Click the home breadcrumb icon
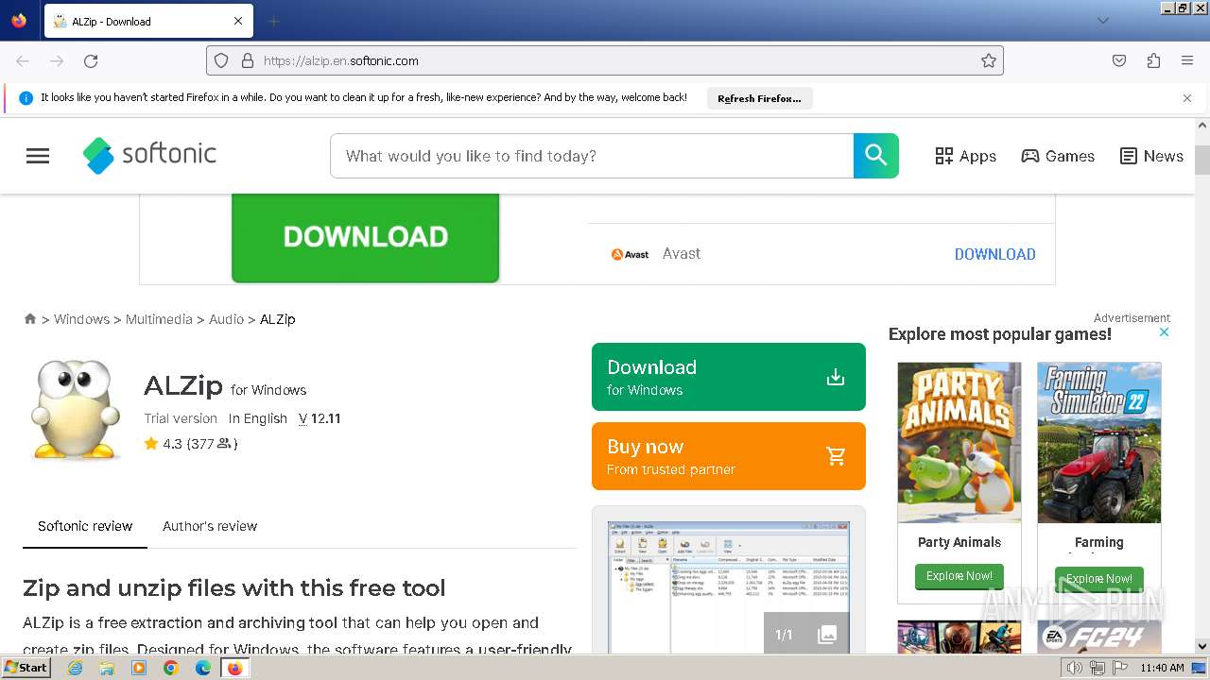Image resolution: width=1210 pixels, height=680 pixels. [x=30, y=319]
